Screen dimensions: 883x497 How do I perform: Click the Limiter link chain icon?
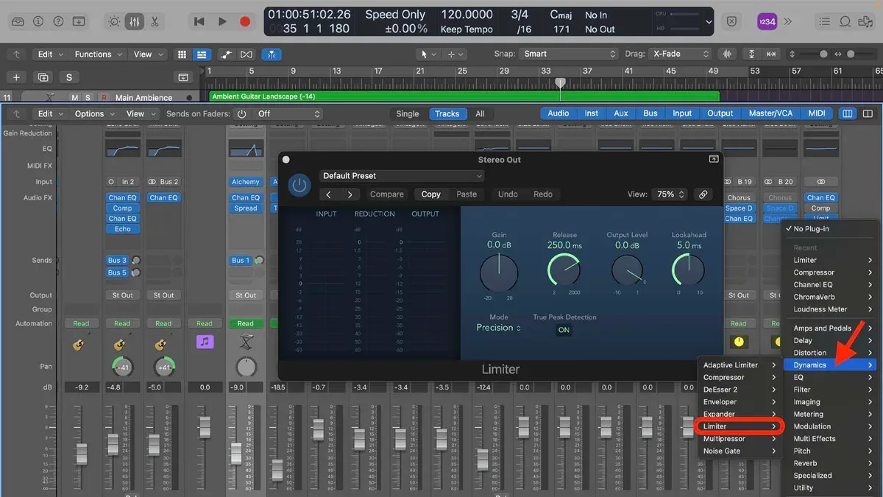pos(703,194)
